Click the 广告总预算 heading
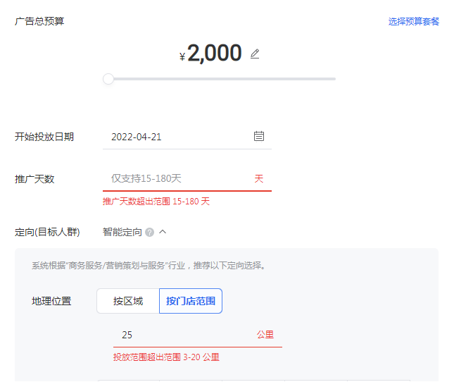The image size is (454, 382). pyautogui.click(x=39, y=21)
